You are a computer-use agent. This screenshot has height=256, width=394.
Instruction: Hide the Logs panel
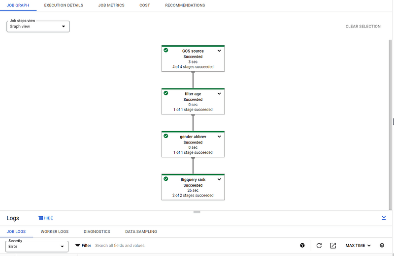(45, 218)
